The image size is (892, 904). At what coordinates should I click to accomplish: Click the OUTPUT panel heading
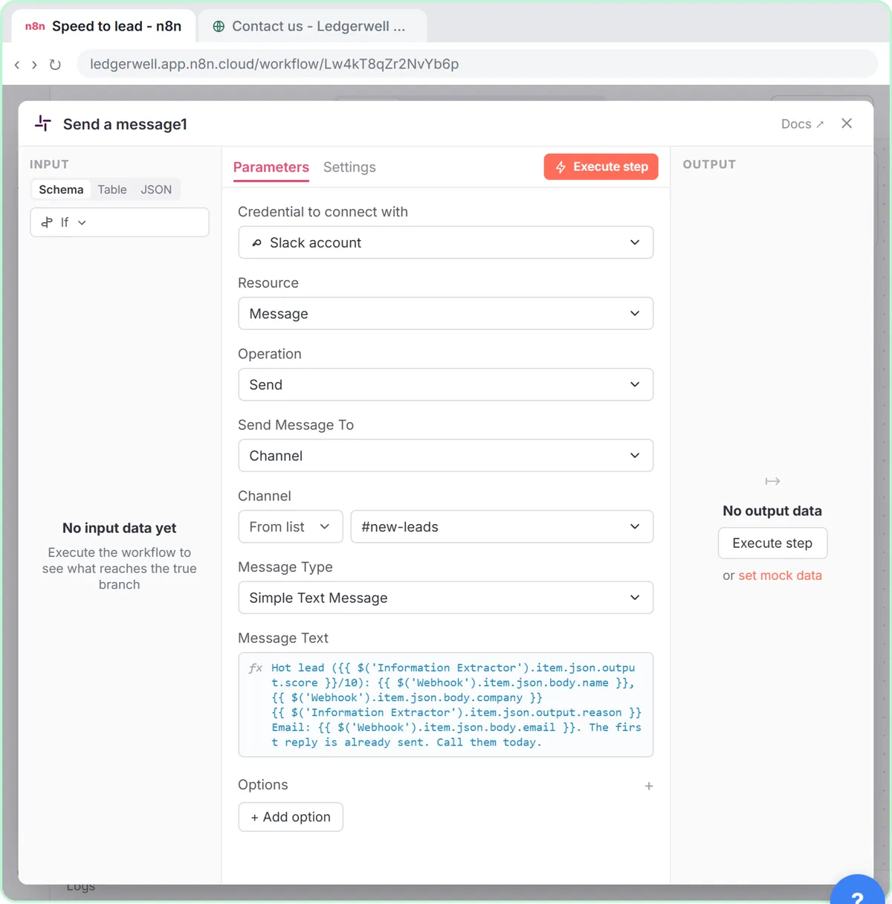point(709,164)
